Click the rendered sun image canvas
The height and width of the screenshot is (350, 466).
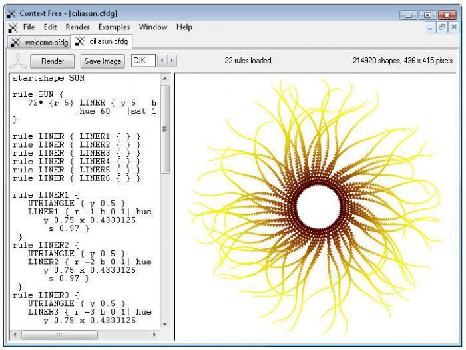(x=315, y=206)
